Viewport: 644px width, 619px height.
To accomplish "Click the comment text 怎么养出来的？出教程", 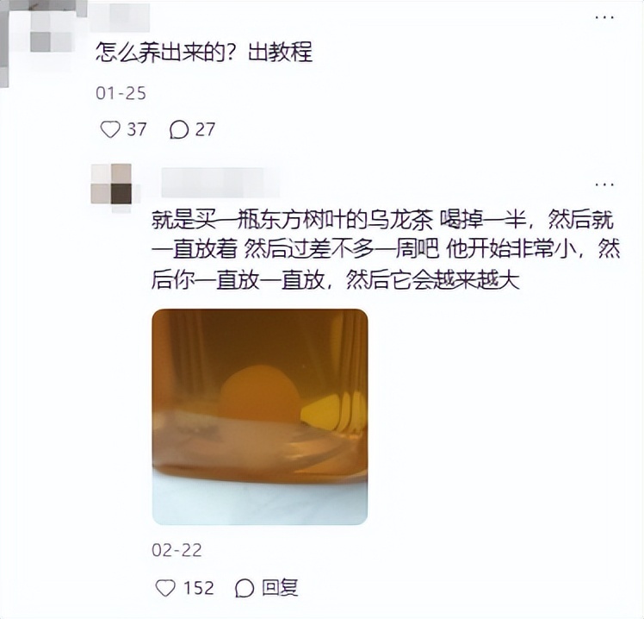I will [204, 53].
